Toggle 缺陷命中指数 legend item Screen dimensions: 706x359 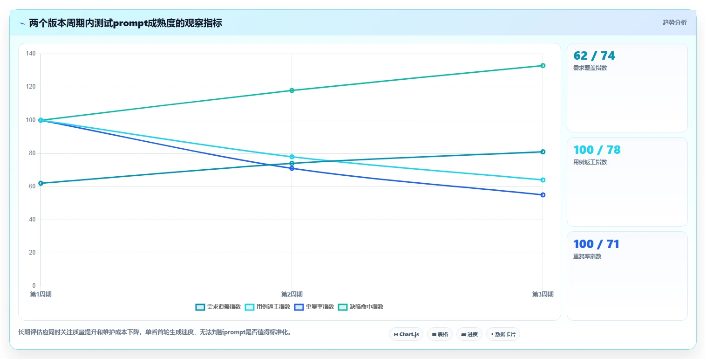click(x=361, y=307)
